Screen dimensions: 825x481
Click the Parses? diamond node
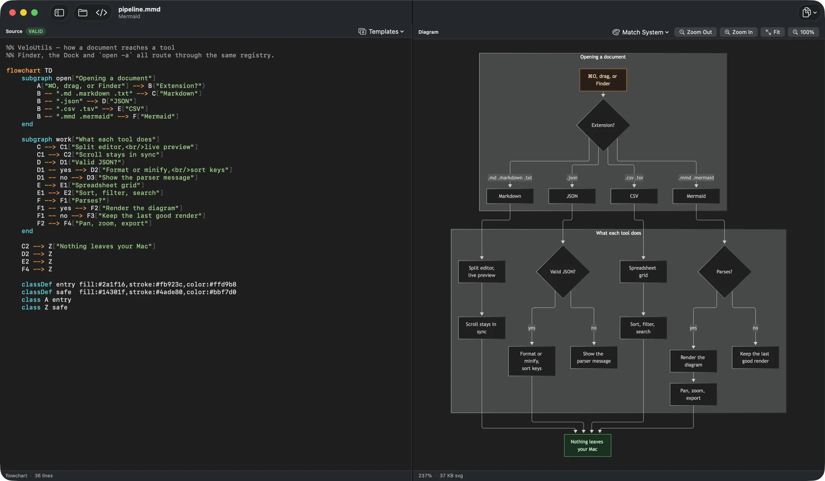(x=724, y=272)
